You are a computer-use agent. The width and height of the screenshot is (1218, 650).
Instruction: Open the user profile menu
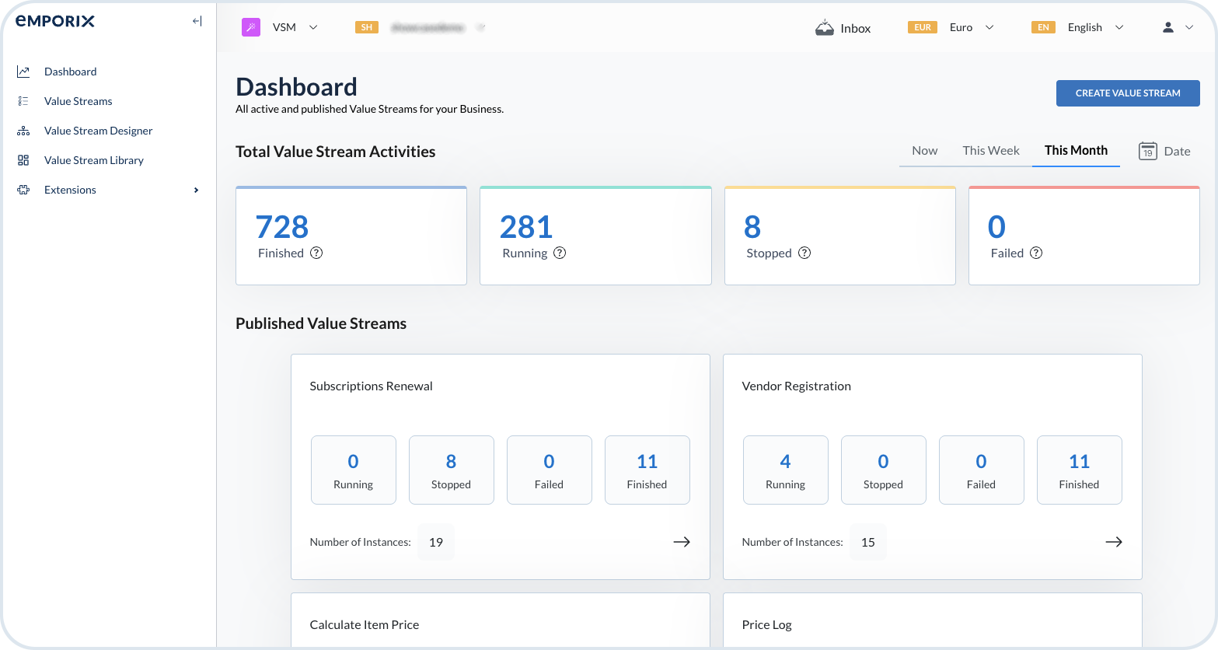pyautogui.click(x=1177, y=27)
